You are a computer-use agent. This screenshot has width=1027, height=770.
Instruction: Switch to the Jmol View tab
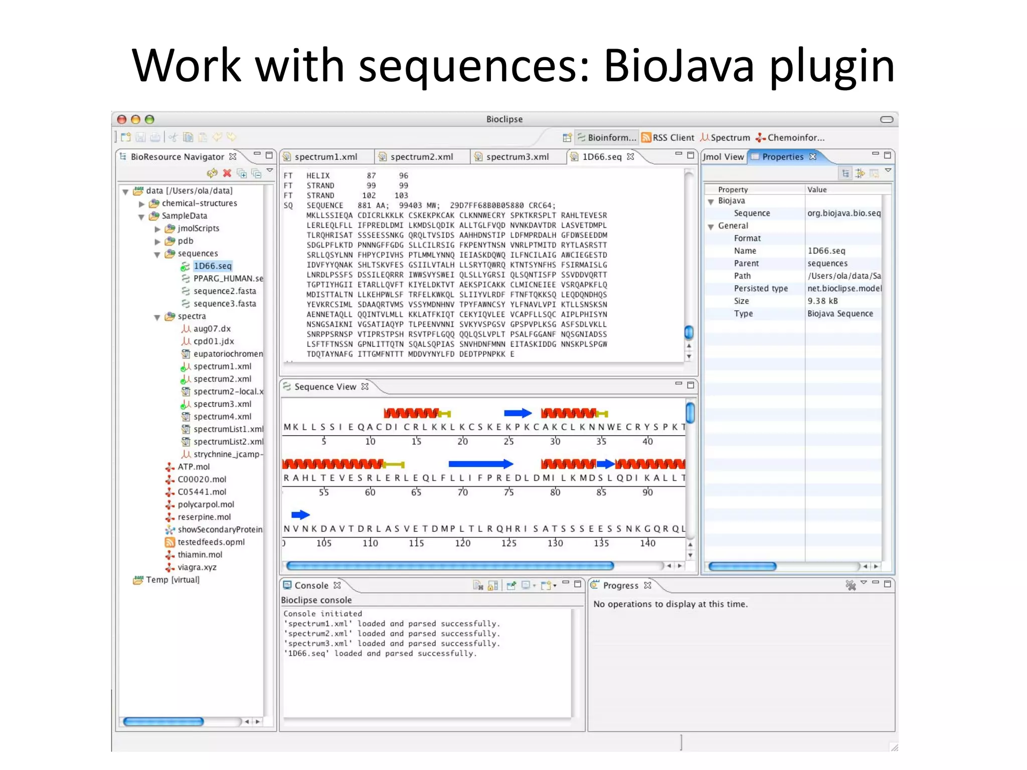(x=724, y=156)
